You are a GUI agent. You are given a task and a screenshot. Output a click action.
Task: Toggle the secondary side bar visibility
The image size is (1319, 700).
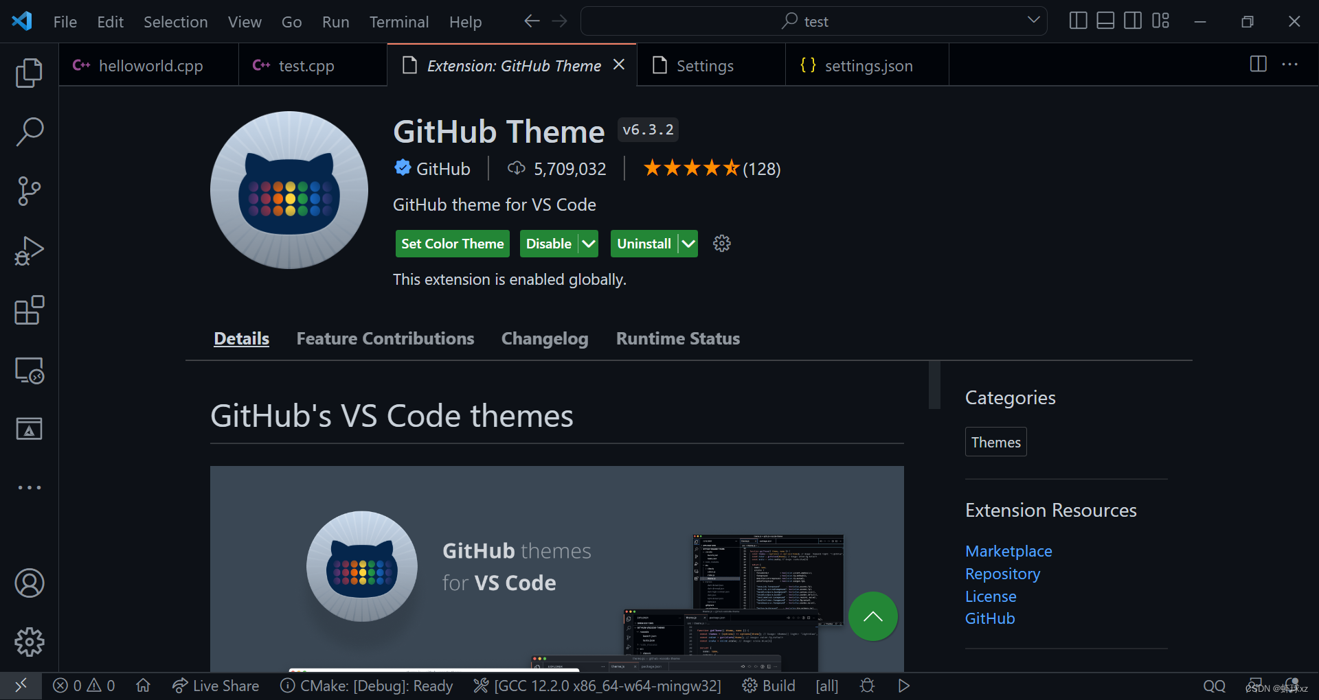point(1133,21)
